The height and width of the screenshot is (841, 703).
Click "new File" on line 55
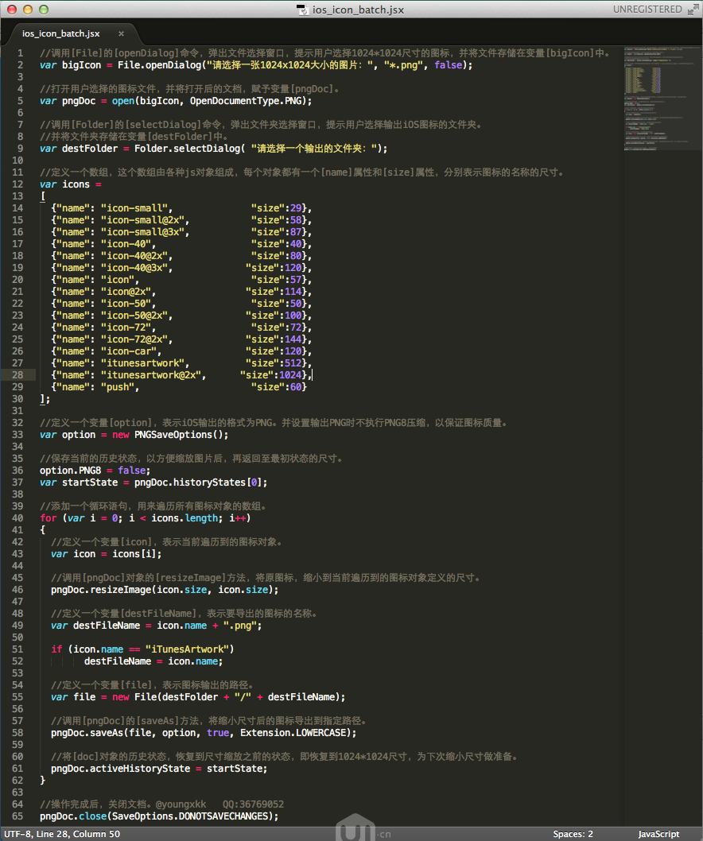click(134, 696)
